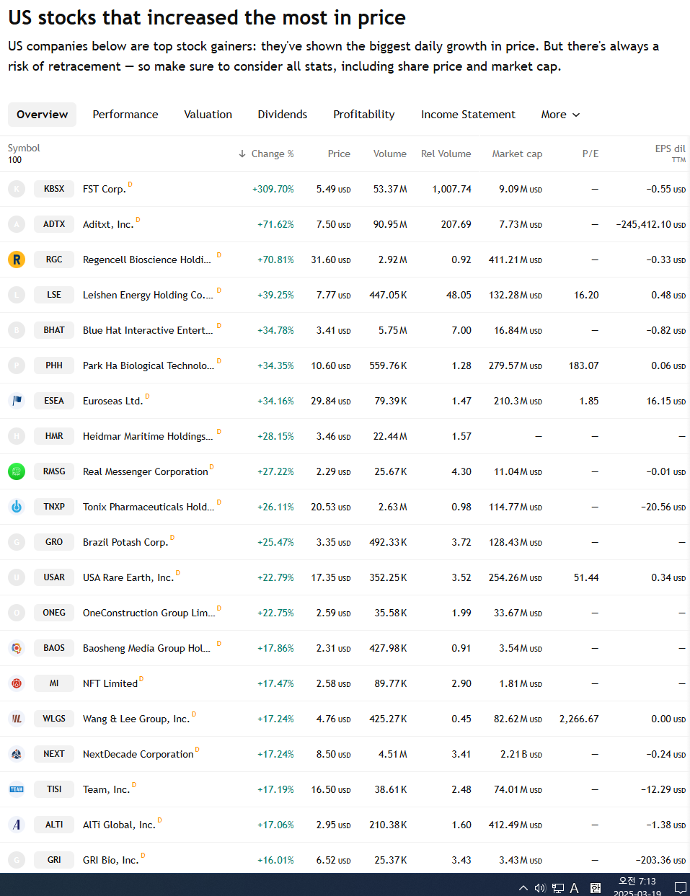Show hidden system tray icons chevron
690x896 pixels.
click(x=523, y=888)
